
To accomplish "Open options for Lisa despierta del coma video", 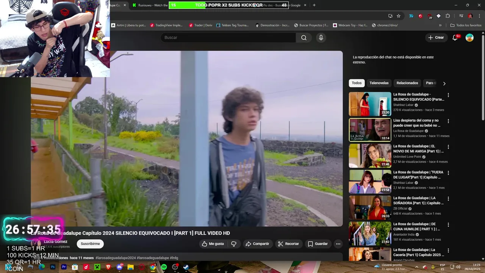I will click(448, 121).
